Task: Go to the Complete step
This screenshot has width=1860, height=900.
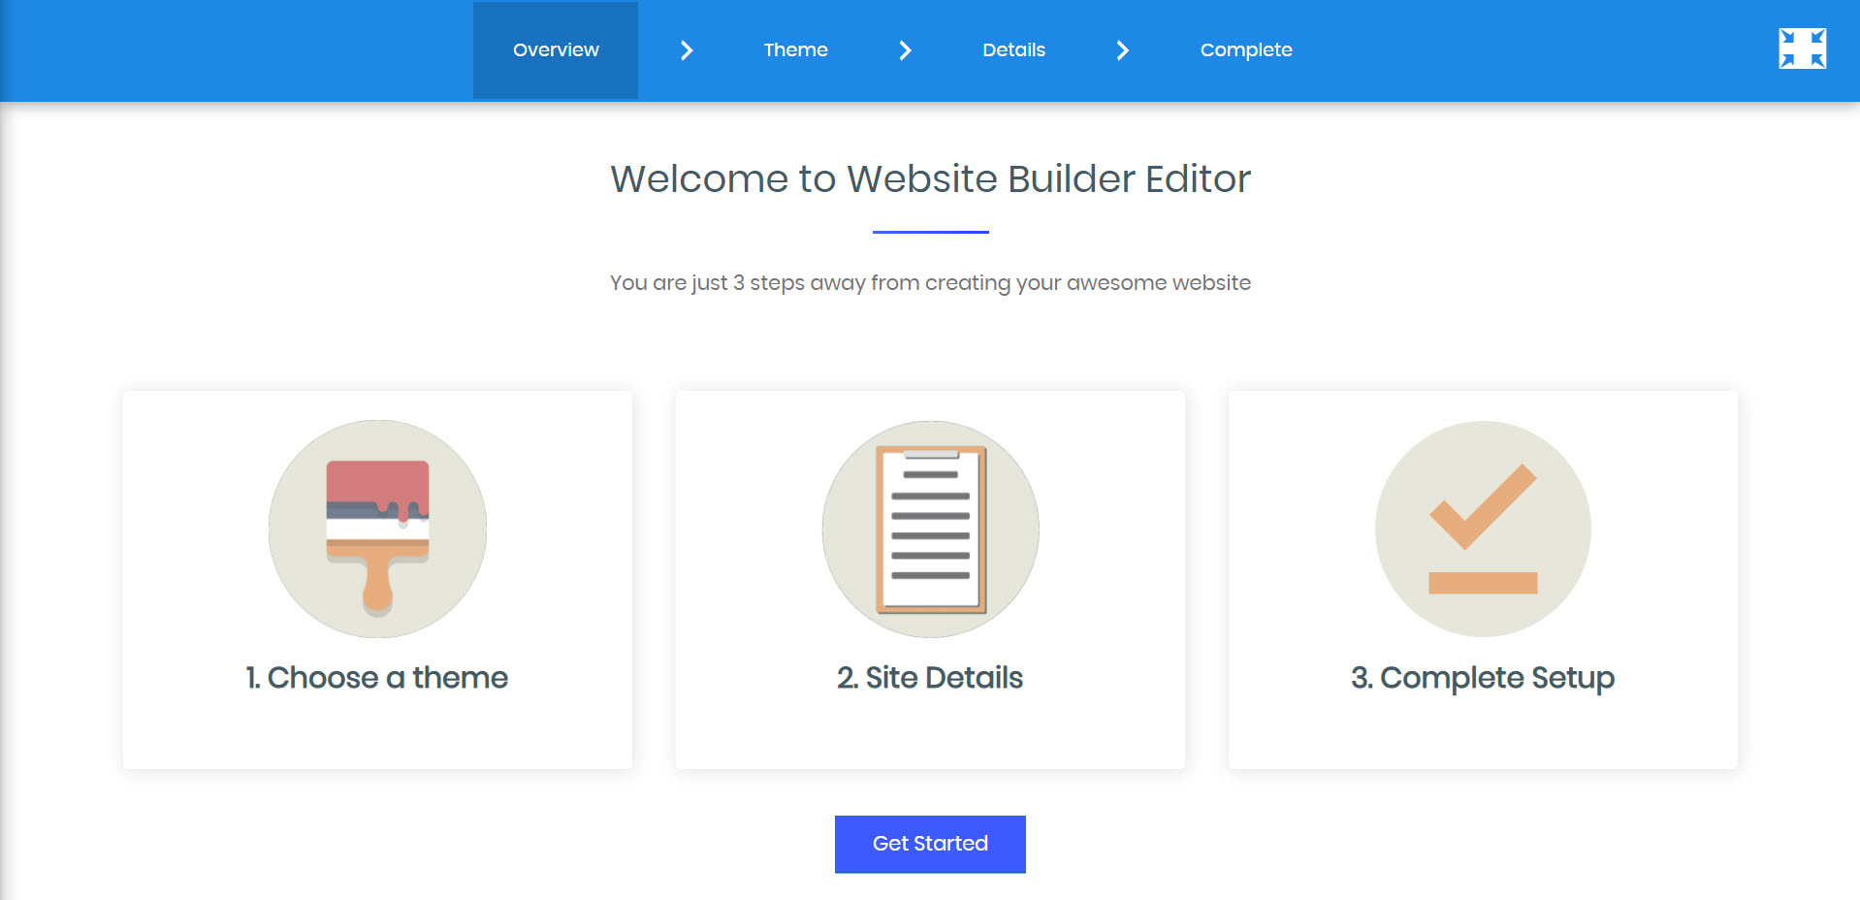Action: coord(1245,50)
